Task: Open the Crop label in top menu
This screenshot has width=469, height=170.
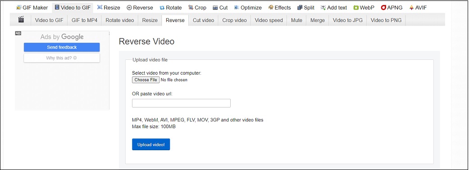Action: [200, 8]
